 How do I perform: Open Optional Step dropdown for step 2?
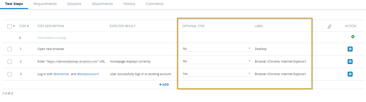pos(217,61)
